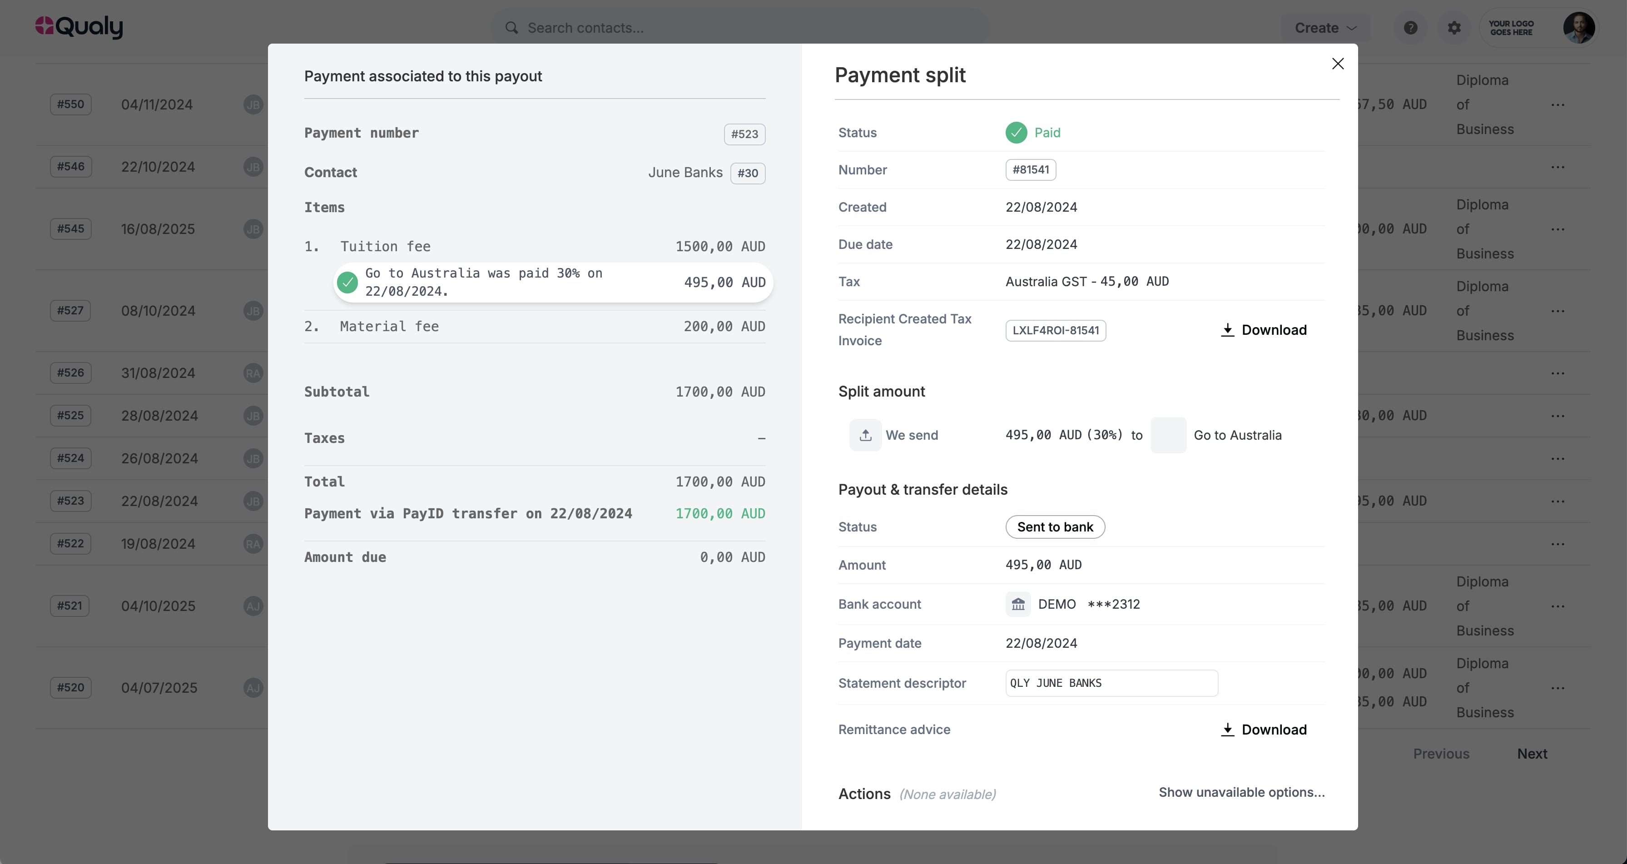
Task: Open the settings gear icon
Action: 1454,28
